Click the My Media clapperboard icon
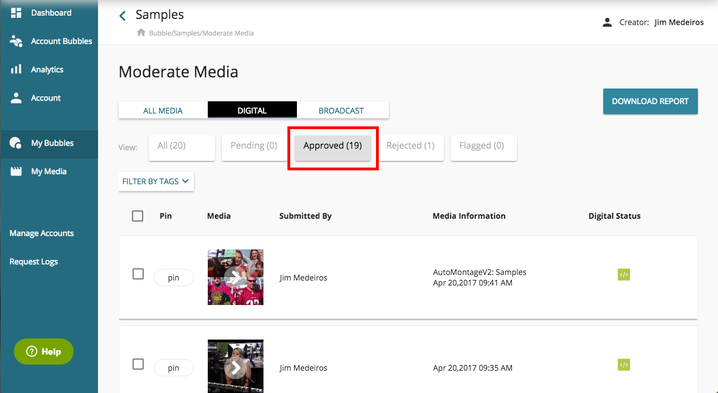Viewport: 718px width, 393px height. [16, 171]
